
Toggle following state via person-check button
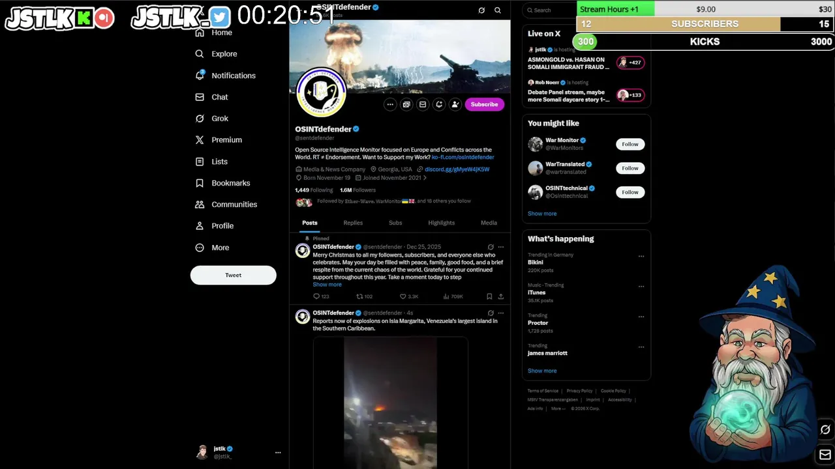455,104
